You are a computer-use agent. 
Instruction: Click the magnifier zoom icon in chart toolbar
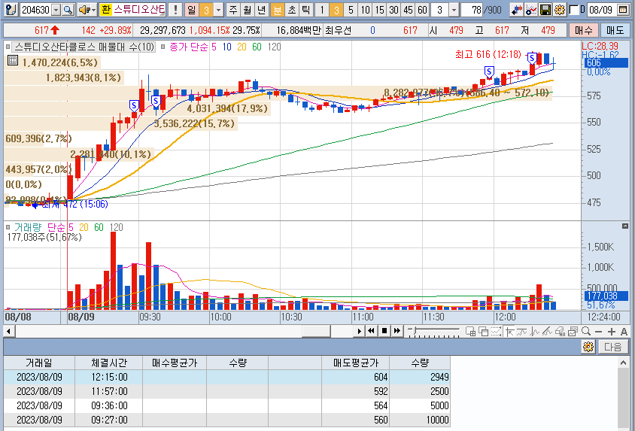(585, 332)
